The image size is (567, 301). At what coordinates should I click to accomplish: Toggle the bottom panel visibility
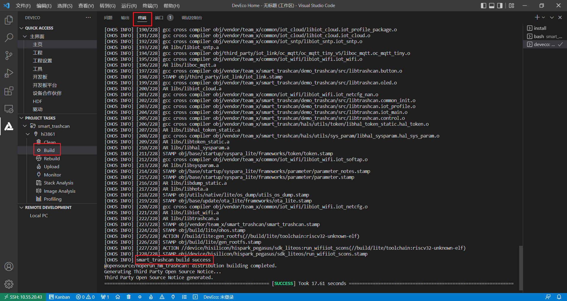coord(492,6)
